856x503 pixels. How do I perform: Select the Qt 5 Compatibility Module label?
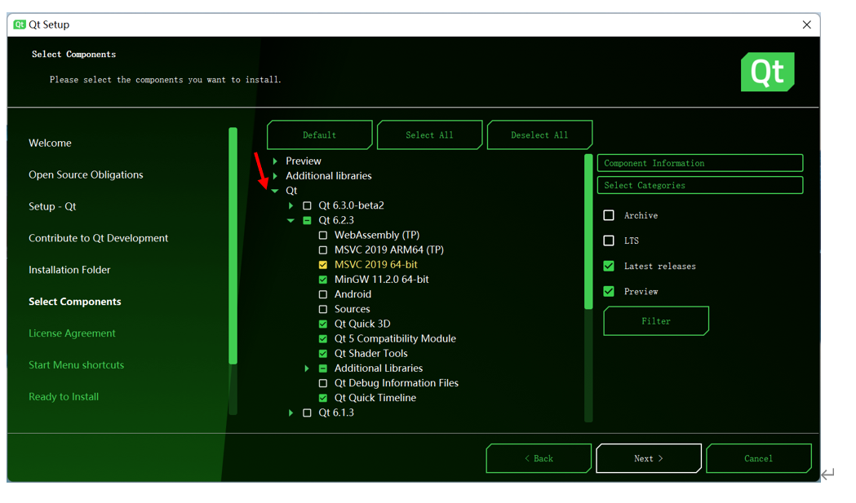[395, 339]
